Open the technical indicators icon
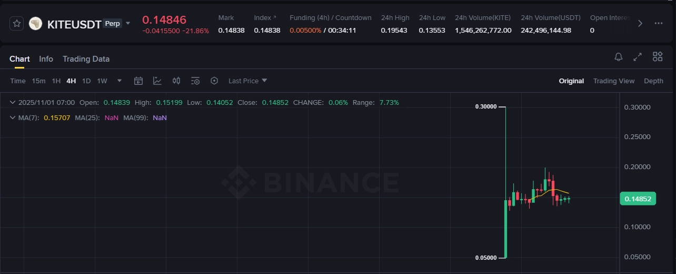Screen dimensions: 676x274 point(157,81)
